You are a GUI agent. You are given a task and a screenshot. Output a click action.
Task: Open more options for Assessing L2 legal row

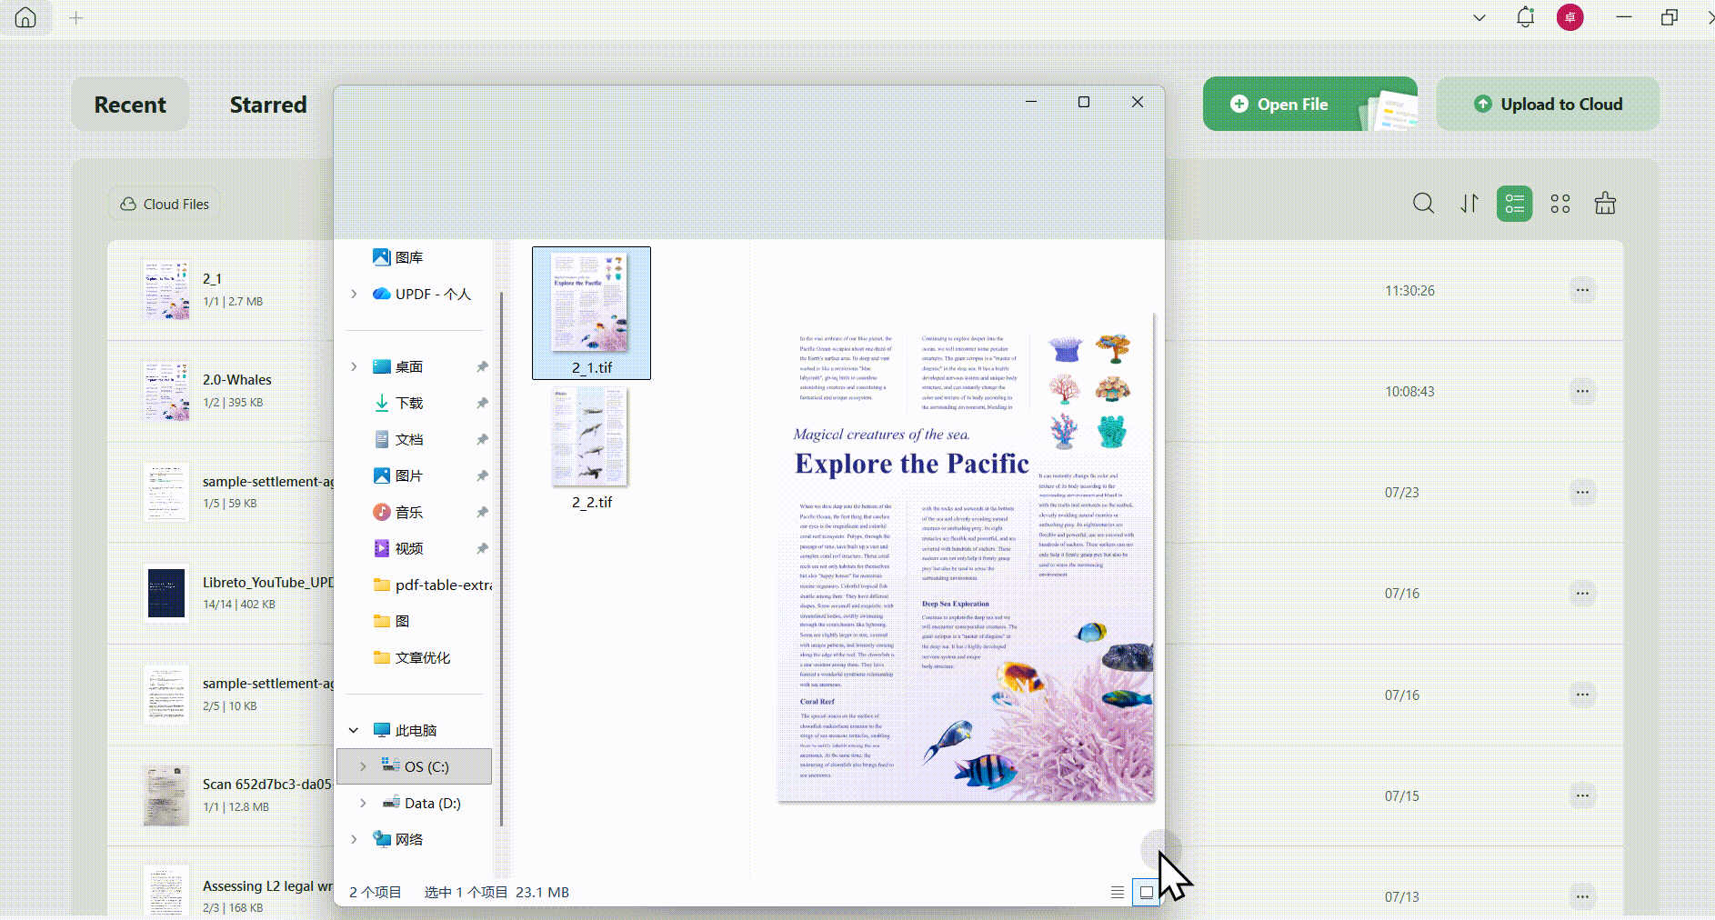tap(1582, 896)
